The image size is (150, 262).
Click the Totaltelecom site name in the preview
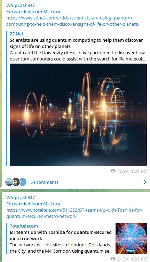tap(24, 226)
